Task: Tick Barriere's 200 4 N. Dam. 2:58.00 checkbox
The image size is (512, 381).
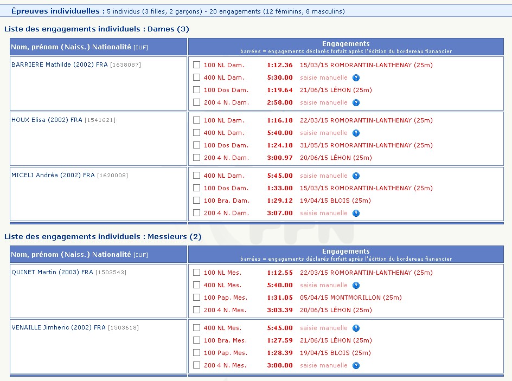Action: click(196, 102)
